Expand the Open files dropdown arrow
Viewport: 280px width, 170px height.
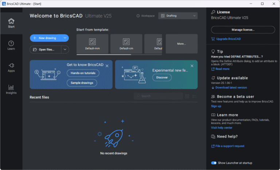(x=65, y=49)
